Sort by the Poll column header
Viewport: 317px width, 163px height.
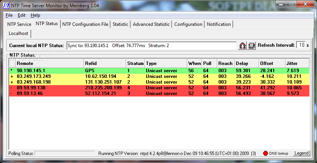point(210,63)
